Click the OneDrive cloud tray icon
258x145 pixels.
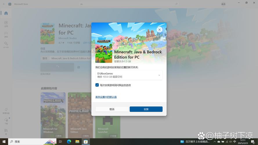coord(219,142)
